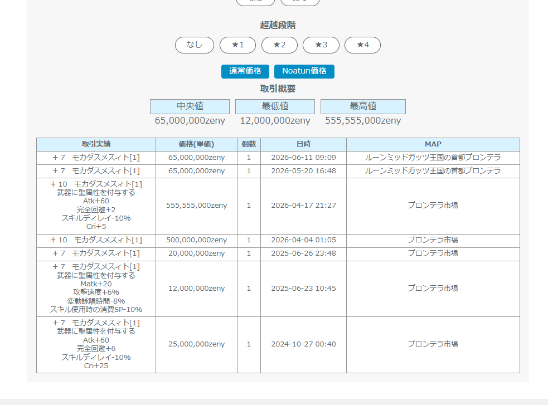
Task: Click the date 2025-06-26 23:48
Action: (x=303, y=253)
